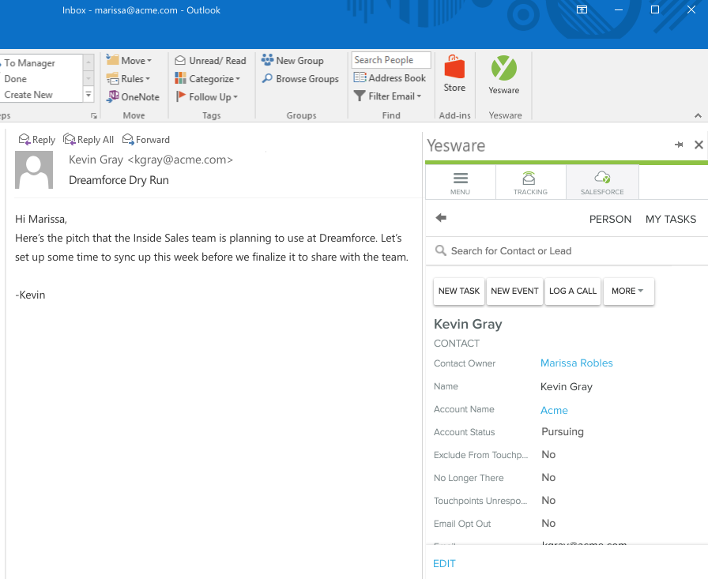Viewport: 708px width, 579px height.
Task: Create a New Group
Action: tap(292, 61)
